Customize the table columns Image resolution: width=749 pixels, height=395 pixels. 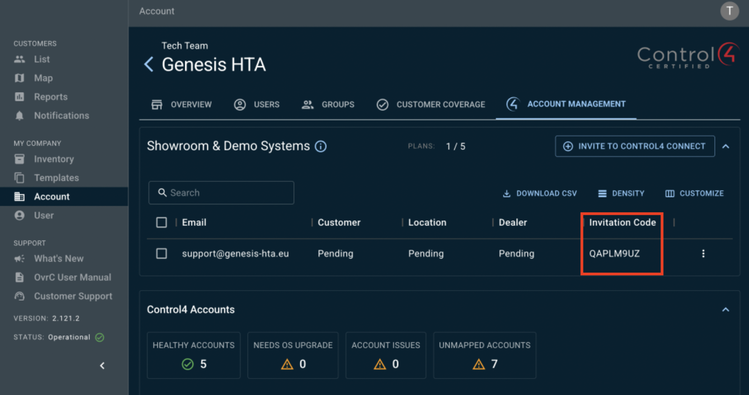(x=694, y=193)
